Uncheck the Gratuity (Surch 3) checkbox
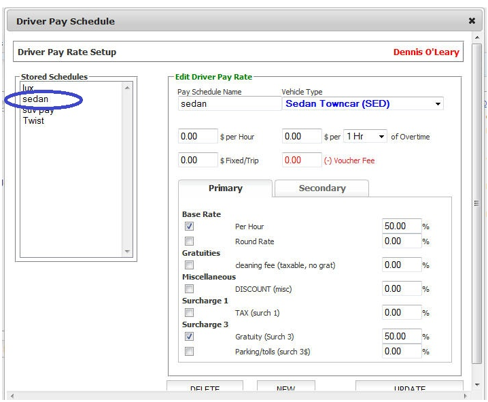488x402 pixels. point(190,337)
